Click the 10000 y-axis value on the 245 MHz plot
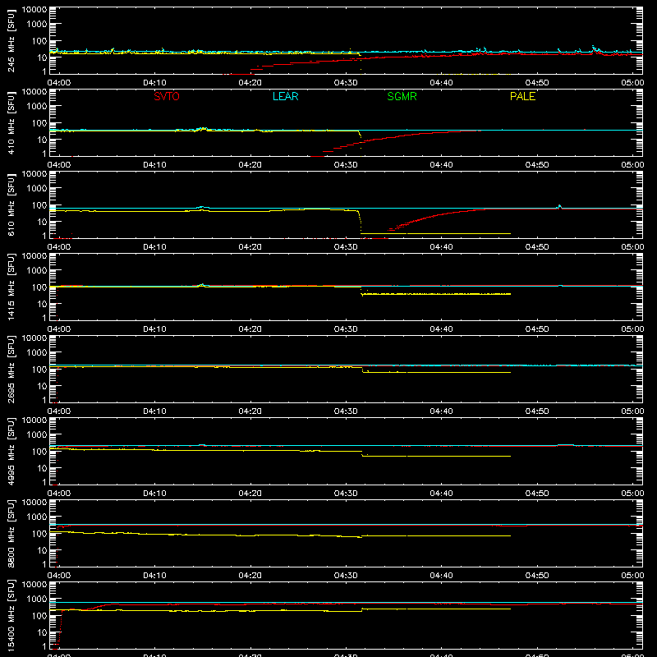Viewport: 657px width, 657px height. click(x=34, y=10)
